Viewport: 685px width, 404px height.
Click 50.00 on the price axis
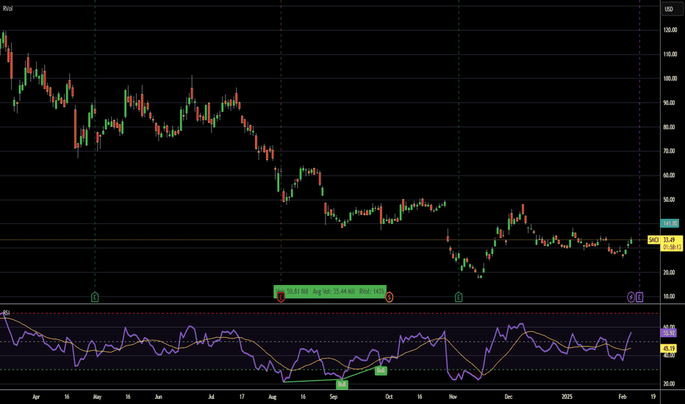click(x=669, y=200)
